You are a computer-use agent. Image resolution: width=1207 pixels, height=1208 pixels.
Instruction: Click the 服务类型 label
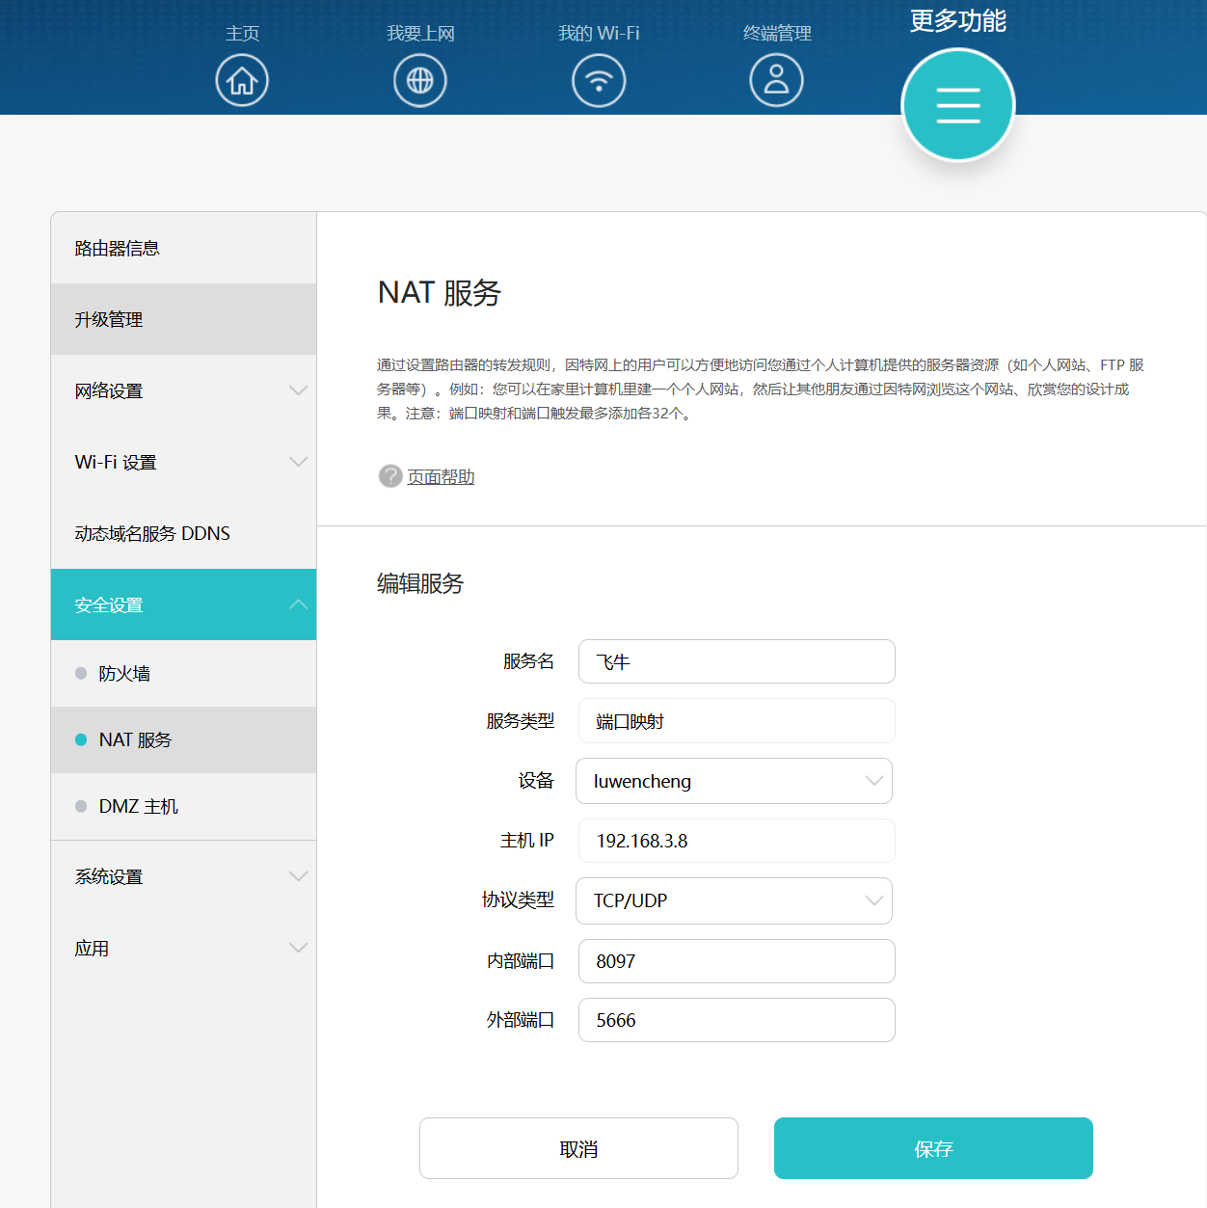[521, 721]
